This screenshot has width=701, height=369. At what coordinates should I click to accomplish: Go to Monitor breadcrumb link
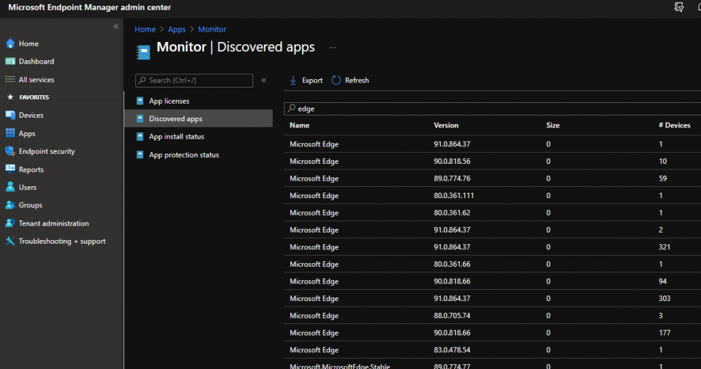click(212, 29)
